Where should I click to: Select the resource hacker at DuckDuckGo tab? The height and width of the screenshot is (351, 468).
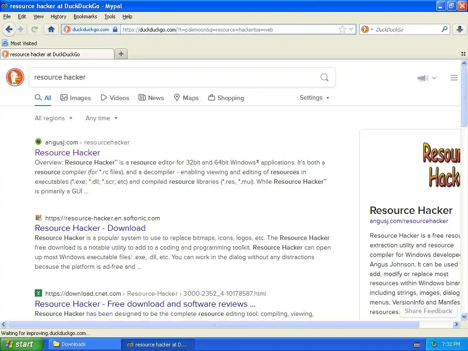coord(57,54)
